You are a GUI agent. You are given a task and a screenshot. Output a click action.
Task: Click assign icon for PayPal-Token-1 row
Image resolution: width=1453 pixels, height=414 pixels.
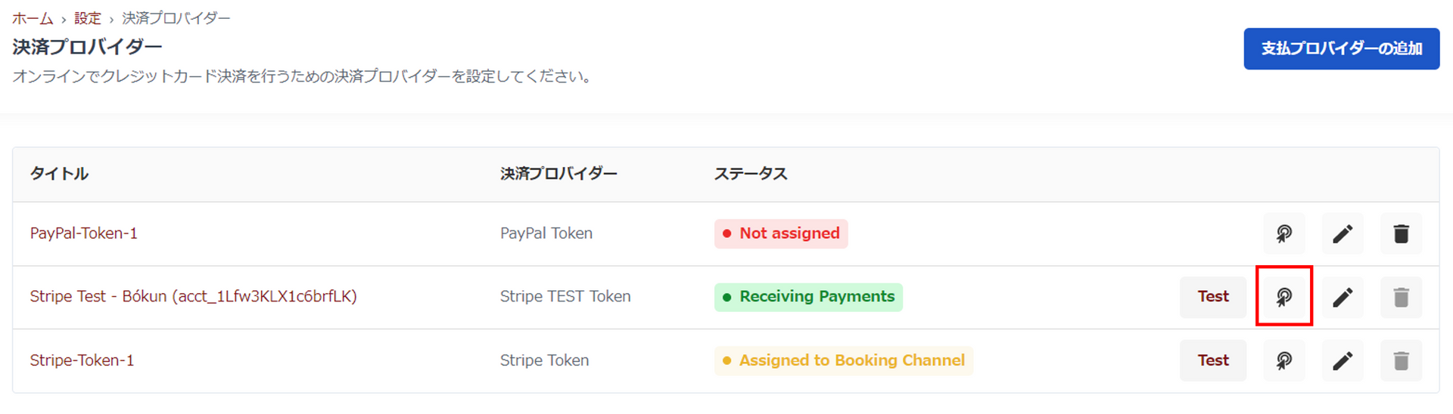1283,233
